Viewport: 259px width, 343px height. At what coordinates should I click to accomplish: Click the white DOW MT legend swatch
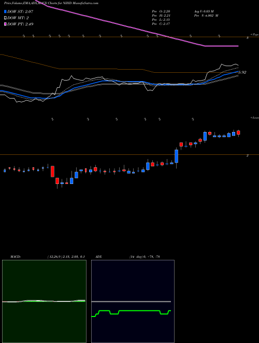click(x=6, y=18)
